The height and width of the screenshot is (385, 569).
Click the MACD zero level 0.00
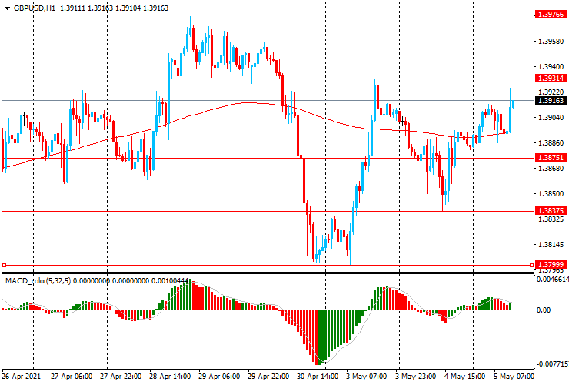pos(544,310)
